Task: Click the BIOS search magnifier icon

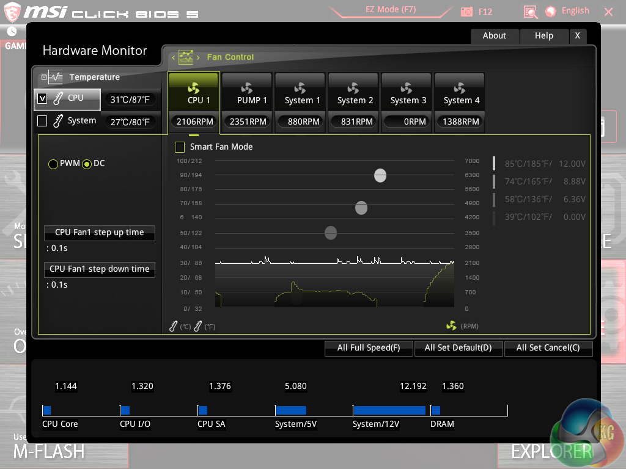Action: point(530,12)
